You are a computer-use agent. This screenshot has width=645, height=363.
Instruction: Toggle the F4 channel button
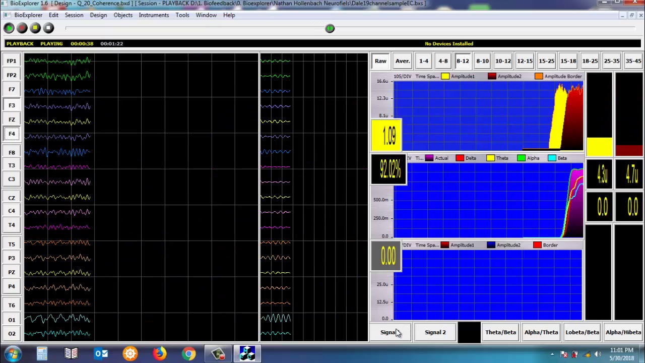pos(12,134)
